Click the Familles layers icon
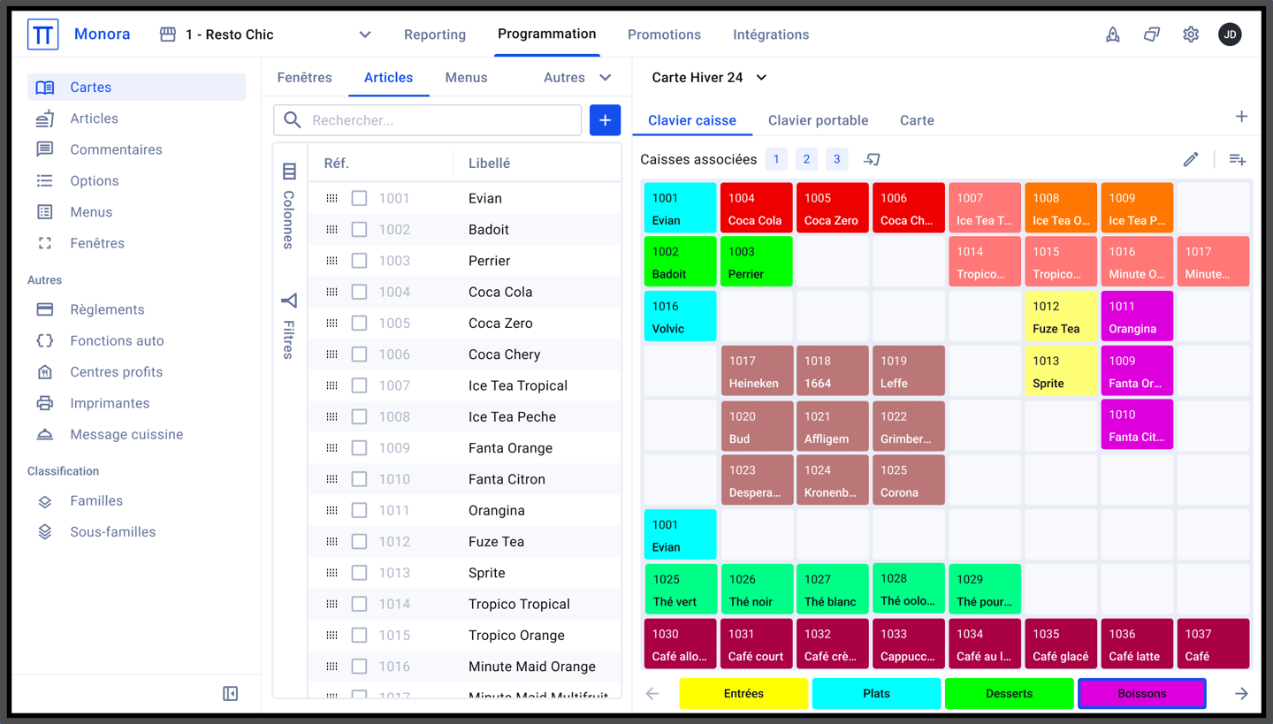 45,501
